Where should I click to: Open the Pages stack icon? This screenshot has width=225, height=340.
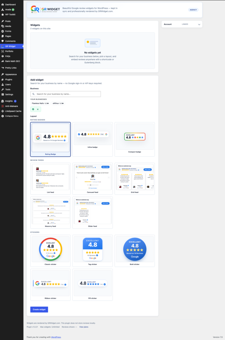[3, 36]
